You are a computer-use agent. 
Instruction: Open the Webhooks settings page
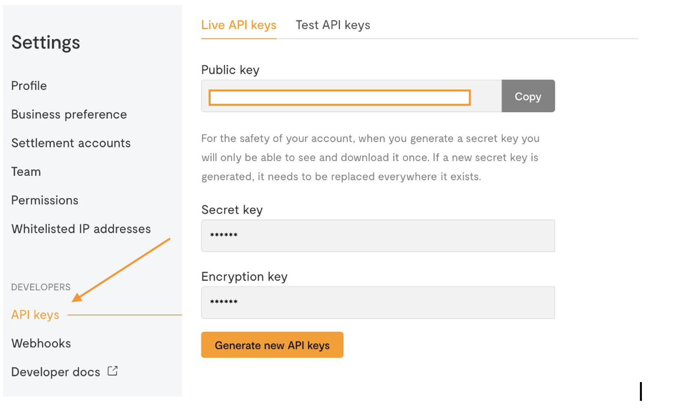pyautogui.click(x=41, y=343)
